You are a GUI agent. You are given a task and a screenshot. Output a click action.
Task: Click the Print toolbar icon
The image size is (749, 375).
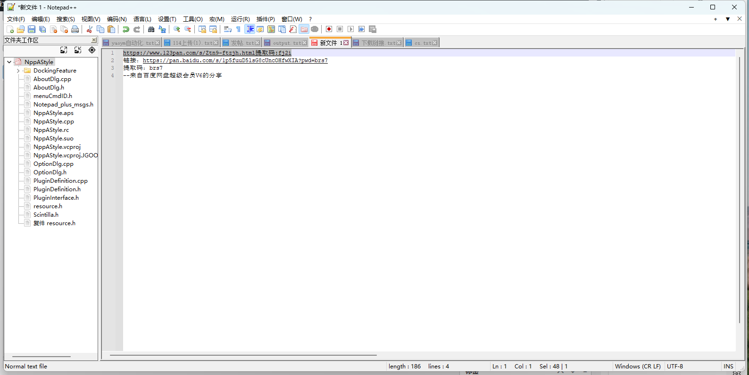75,29
